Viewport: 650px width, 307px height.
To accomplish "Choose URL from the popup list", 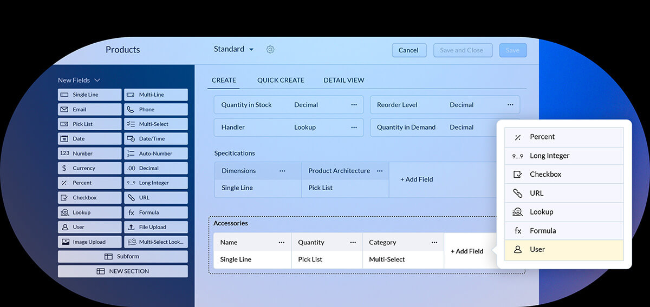I will point(564,193).
